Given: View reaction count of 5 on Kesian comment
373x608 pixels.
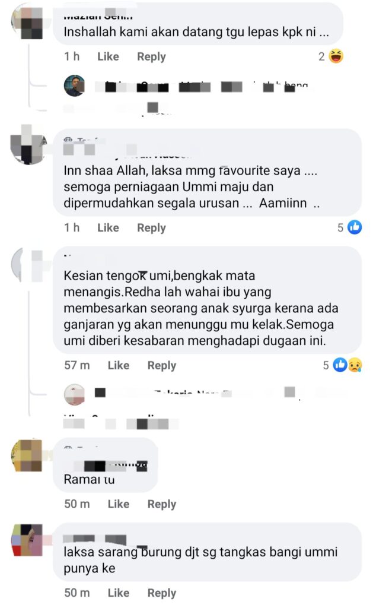Looking at the screenshot, I should click(x=326, y=365).
